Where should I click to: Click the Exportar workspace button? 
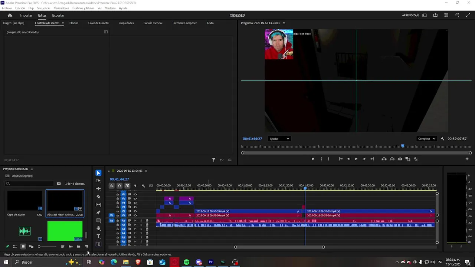coord(58,15)
